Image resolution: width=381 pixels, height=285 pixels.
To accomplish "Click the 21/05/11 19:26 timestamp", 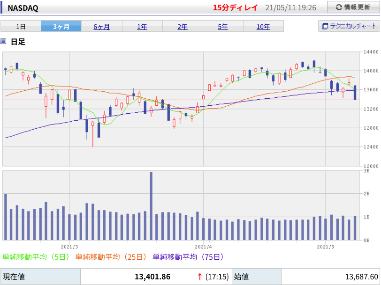I will (x=290, y=8).
